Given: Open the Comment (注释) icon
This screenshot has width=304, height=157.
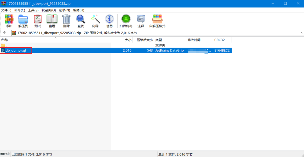Looking at the screenshot, I should point(141,19).
